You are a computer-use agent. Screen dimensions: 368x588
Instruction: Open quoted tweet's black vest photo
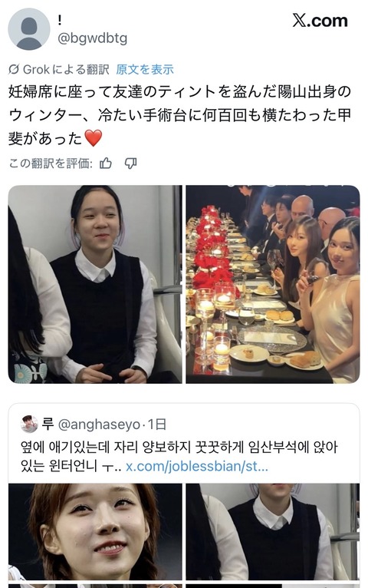tap(273, 531)
